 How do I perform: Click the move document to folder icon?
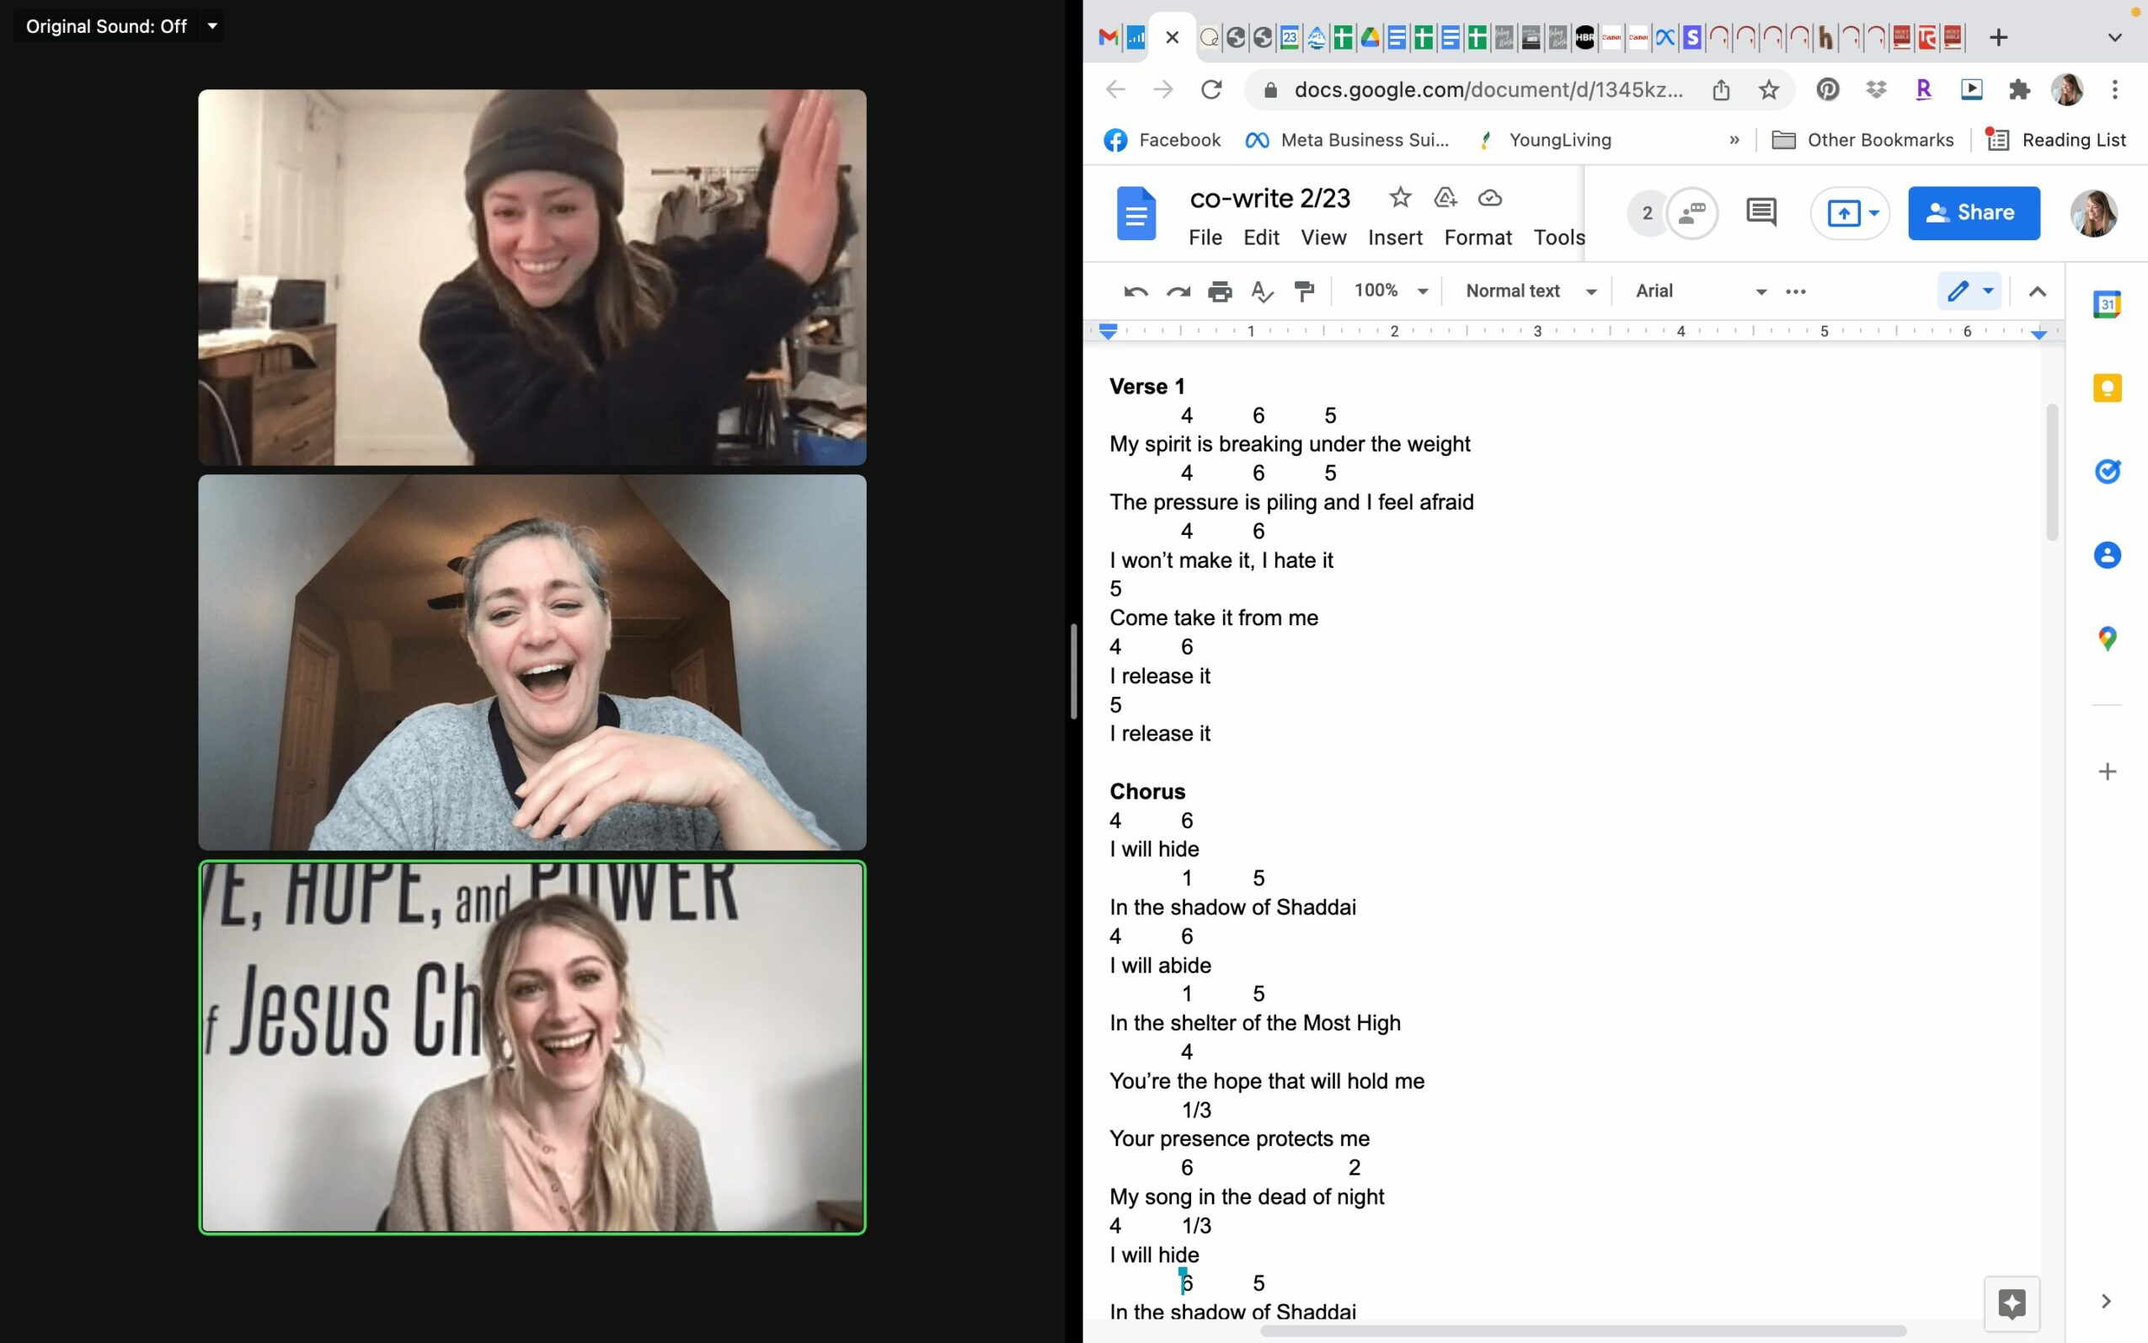1445,197
